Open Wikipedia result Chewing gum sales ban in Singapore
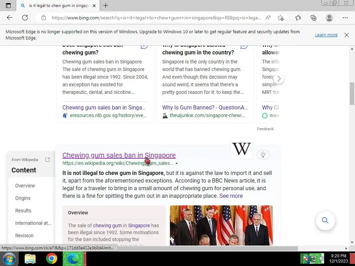The height and width of the screenshot is (266, 355). tap(119, 155)
